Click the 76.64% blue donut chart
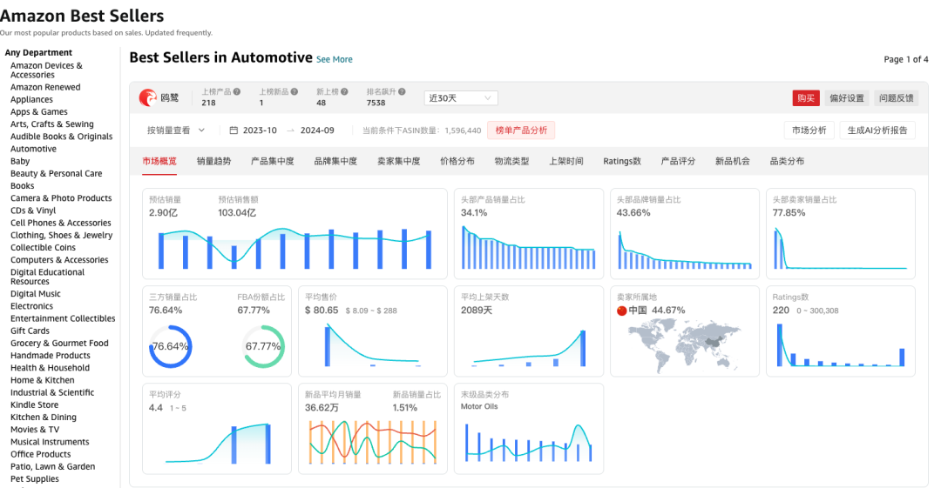941x488 pixels. tap(171, 346)
